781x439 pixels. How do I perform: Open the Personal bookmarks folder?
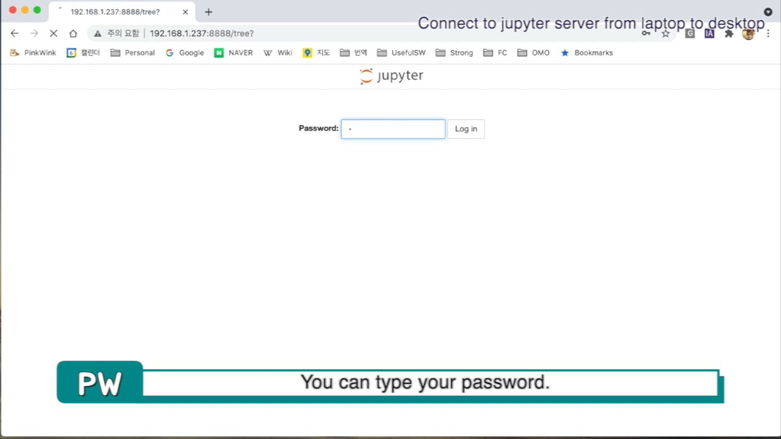(132, 53)
